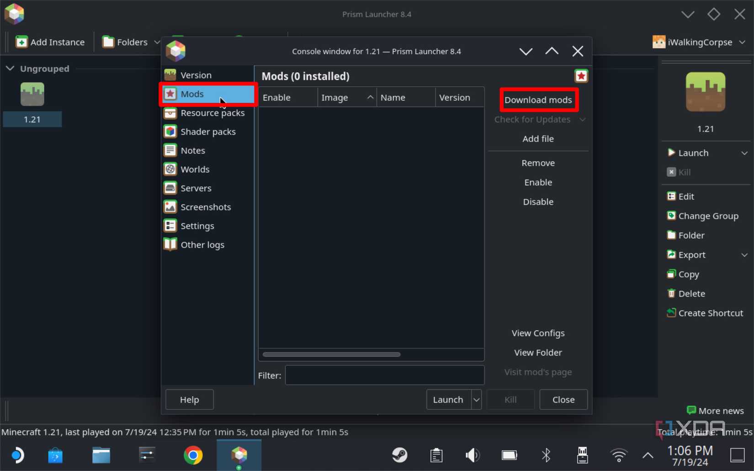Click the red star mods icon beside the heading
Image resolution: width=754 pixels, height=471 pixels.
[x=581, y=76]
